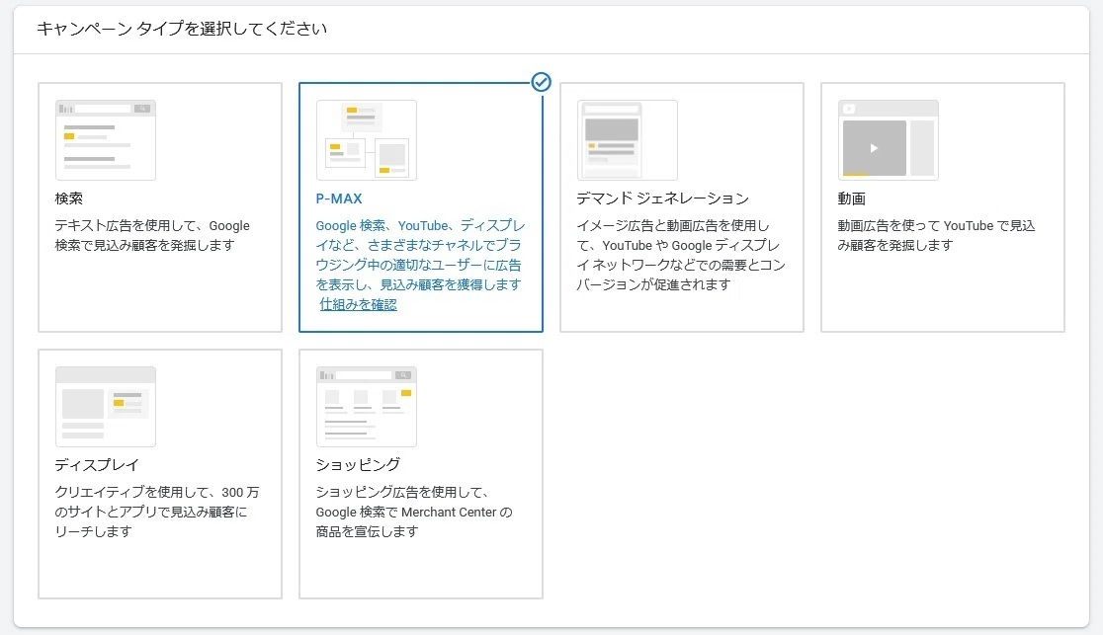Select the P-MAX title text

click(x=339, y=198)
